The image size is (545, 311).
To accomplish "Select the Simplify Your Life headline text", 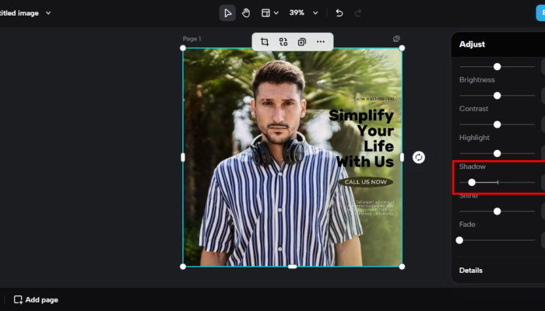I will click(362, 138).
